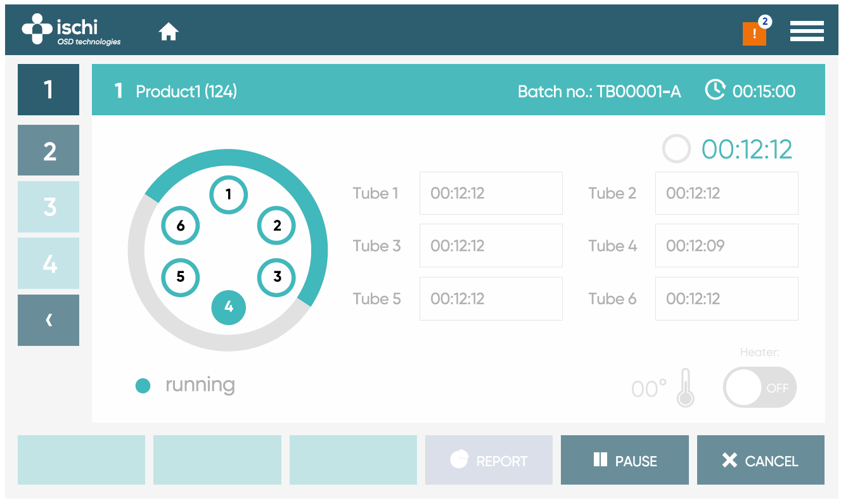
Task: Open the hamburger menu
Action: click(806, 31)
